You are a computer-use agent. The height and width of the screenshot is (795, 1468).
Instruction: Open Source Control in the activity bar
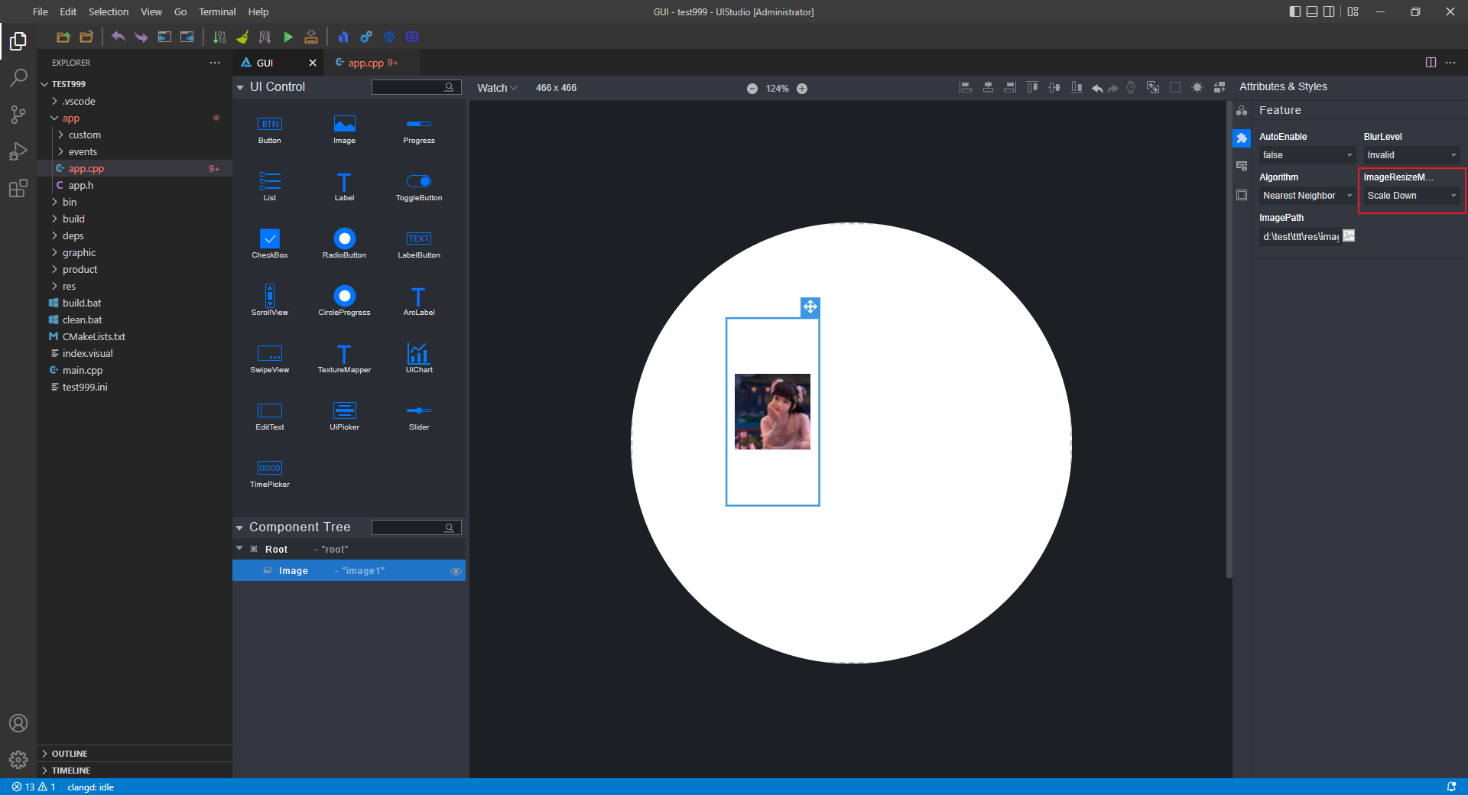18,115
